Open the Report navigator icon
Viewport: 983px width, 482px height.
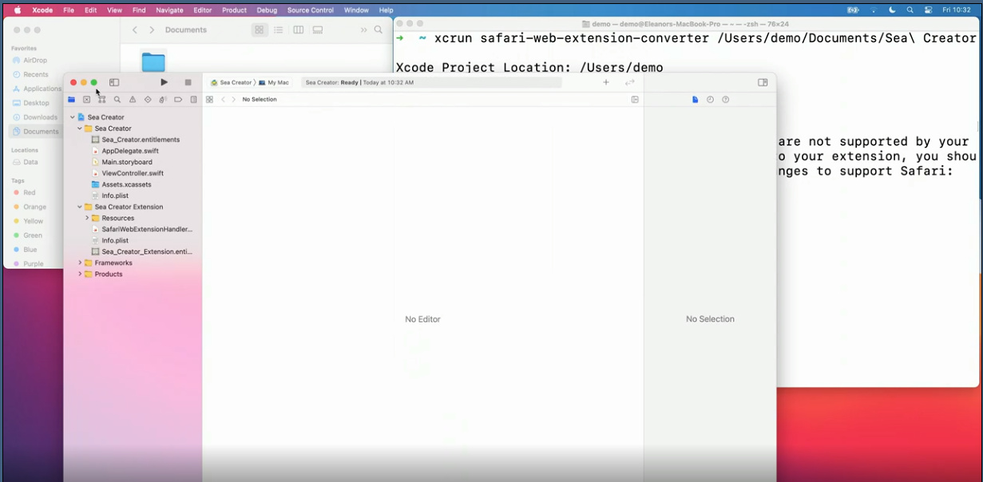(193, 100)
